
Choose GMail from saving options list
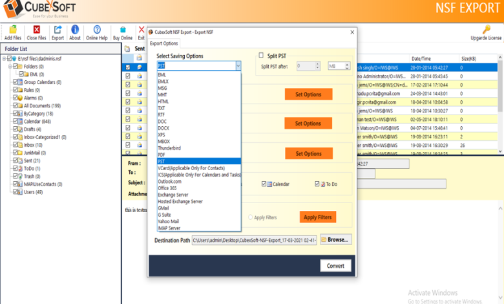point(199,208)
